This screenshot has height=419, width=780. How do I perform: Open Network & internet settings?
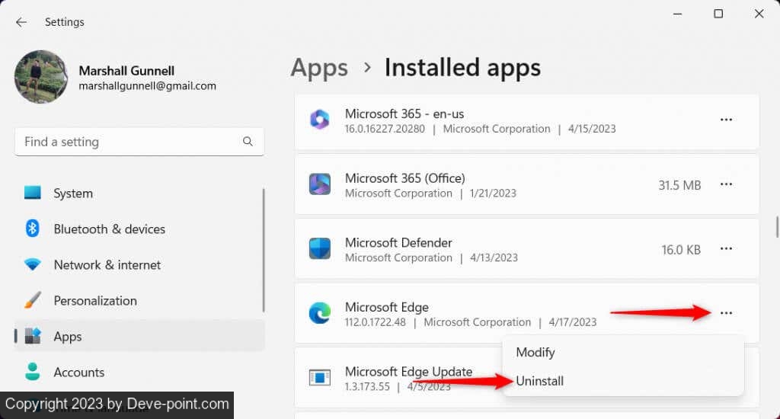(x=107, y=265)
